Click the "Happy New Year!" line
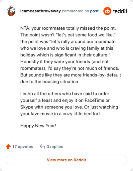The width and height of the screenshot is (133, 171). pos(38,126)
